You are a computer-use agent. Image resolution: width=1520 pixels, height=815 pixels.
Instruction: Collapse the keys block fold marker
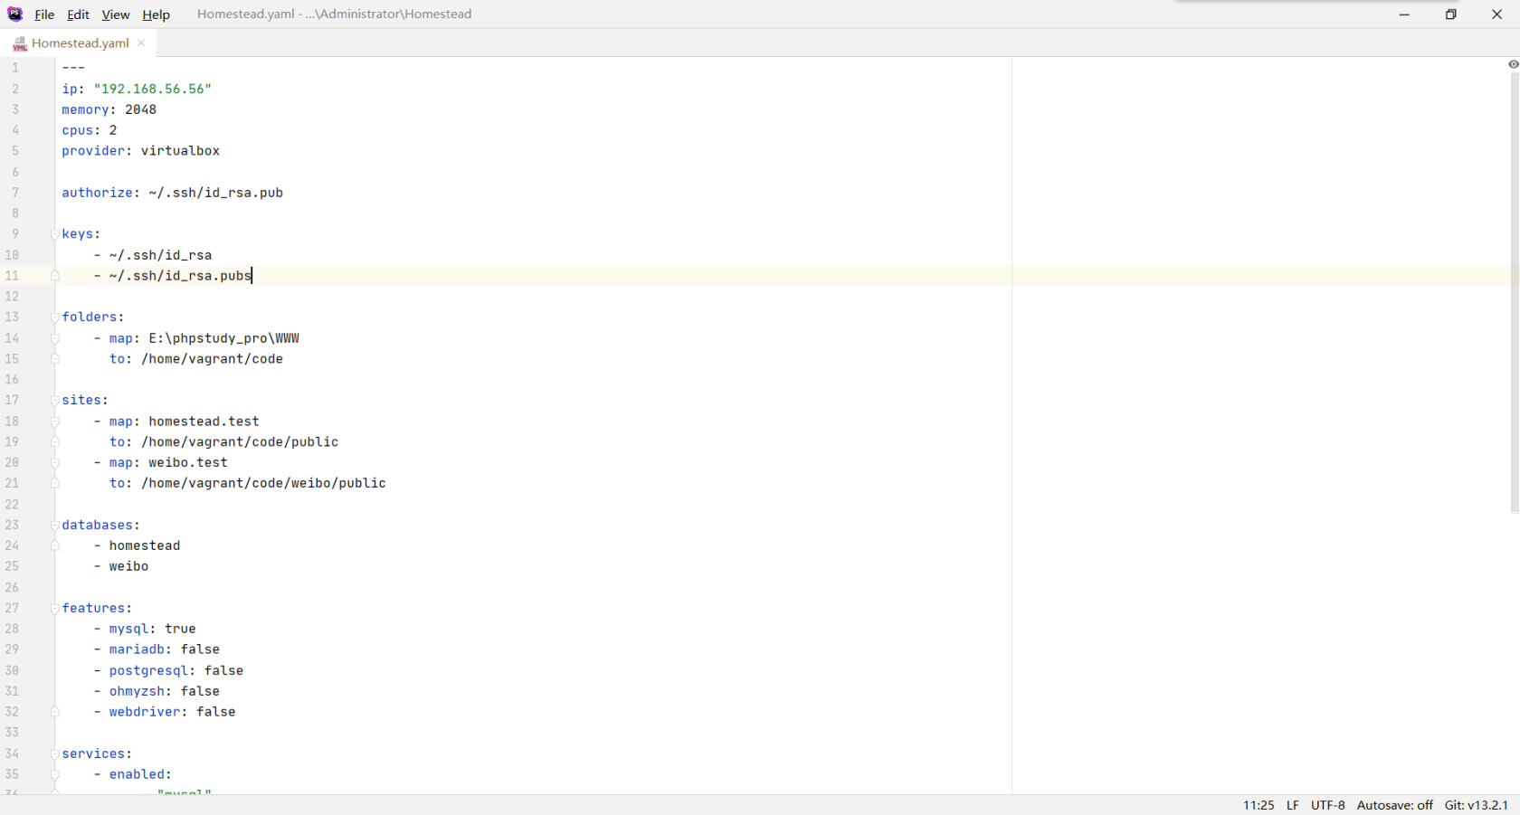(55, 234)
